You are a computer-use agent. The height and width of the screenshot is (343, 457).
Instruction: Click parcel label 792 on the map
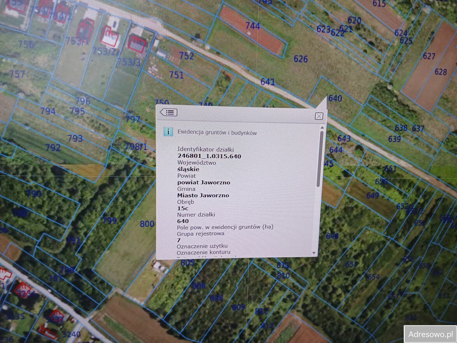pos(53,148)
